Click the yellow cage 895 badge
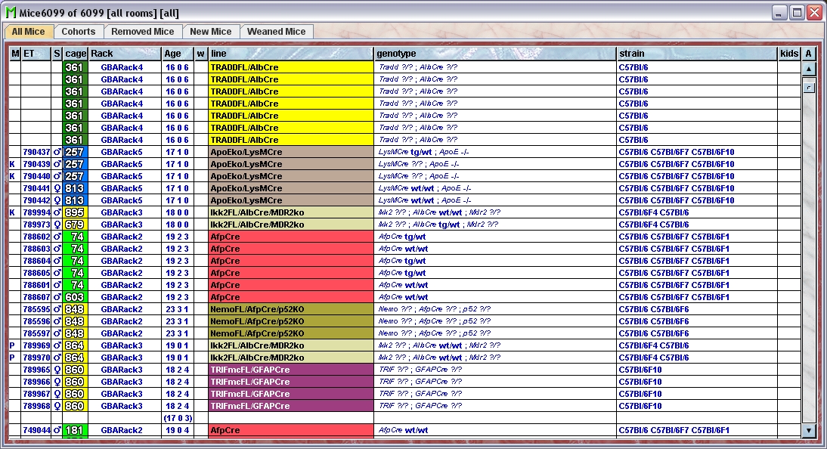Screen dimensions: 827x449 pos(75,212)
